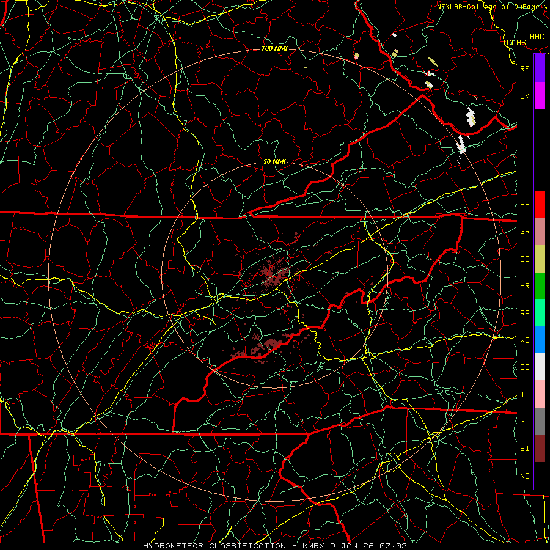Click the brown BI legend swatch

pyautogui.click(x=540, y=449)
